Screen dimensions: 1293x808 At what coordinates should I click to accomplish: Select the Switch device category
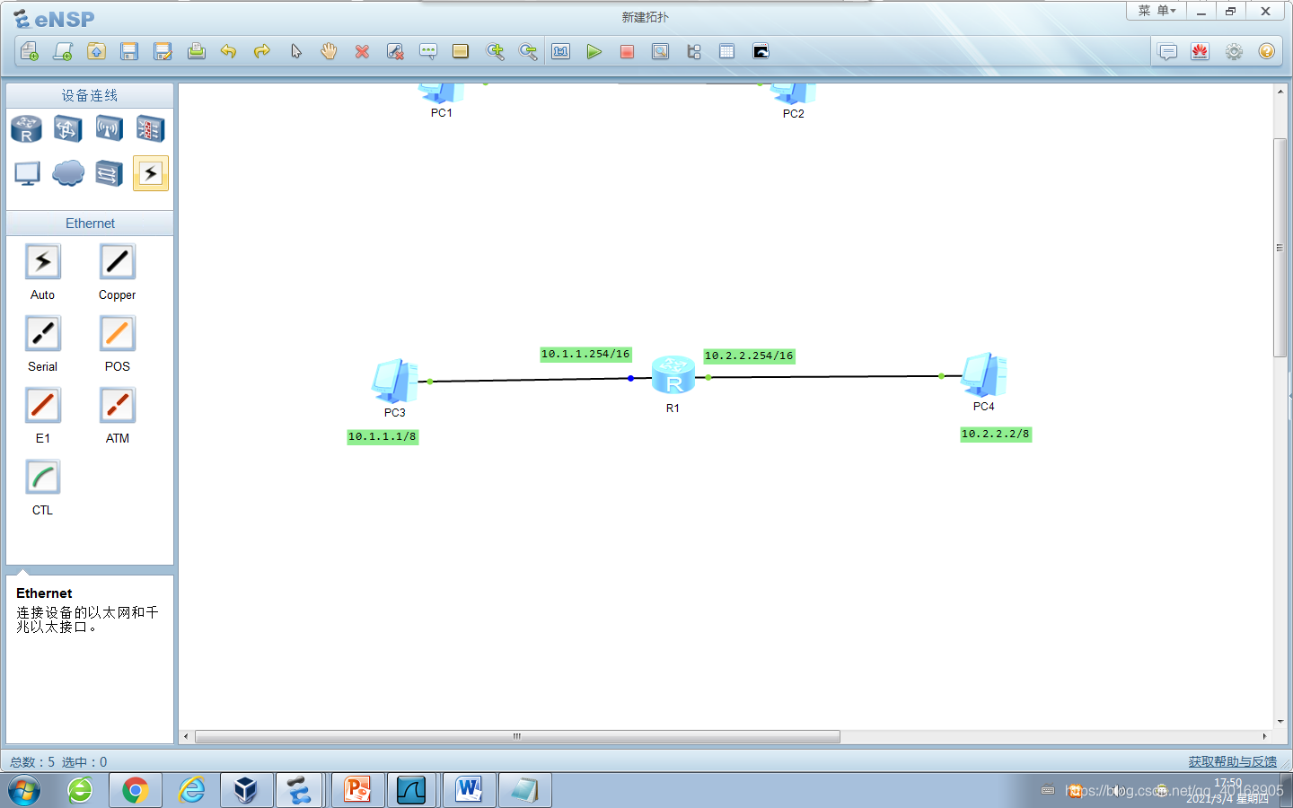click(x=67, y=128)
